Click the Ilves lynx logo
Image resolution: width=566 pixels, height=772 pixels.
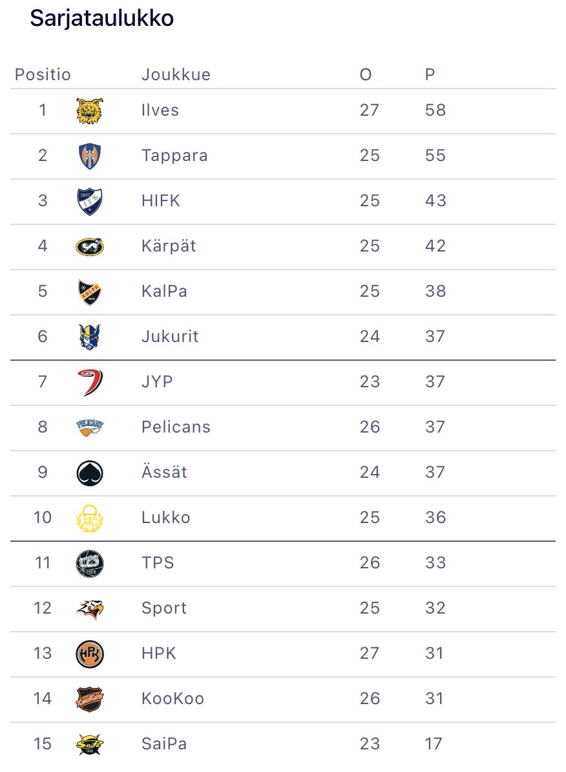click(89, 111)
